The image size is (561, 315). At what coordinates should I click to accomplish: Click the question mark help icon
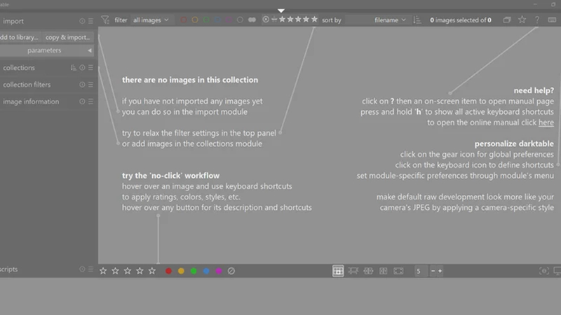tap(537, 20)
